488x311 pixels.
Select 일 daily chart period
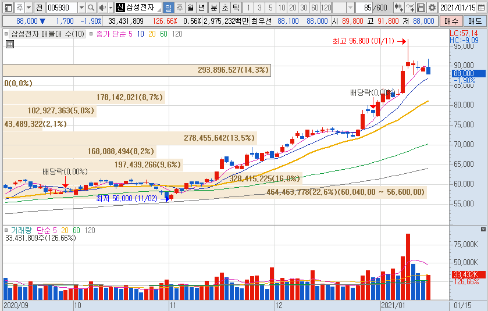click(168, 8)
